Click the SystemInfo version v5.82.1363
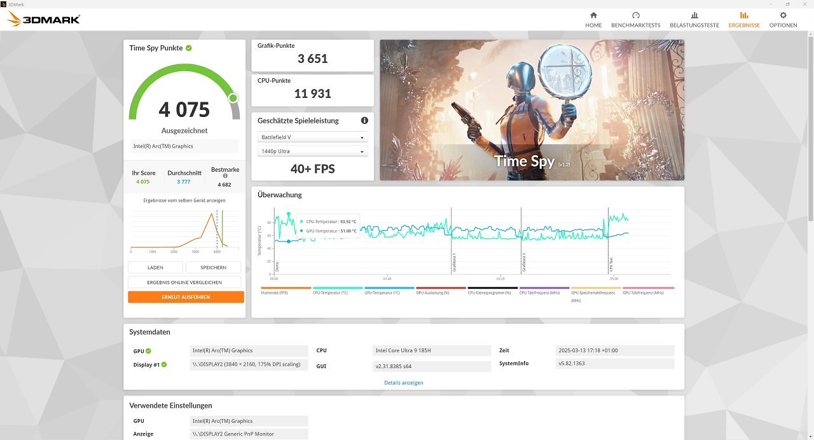 click(x=614, y=364)
